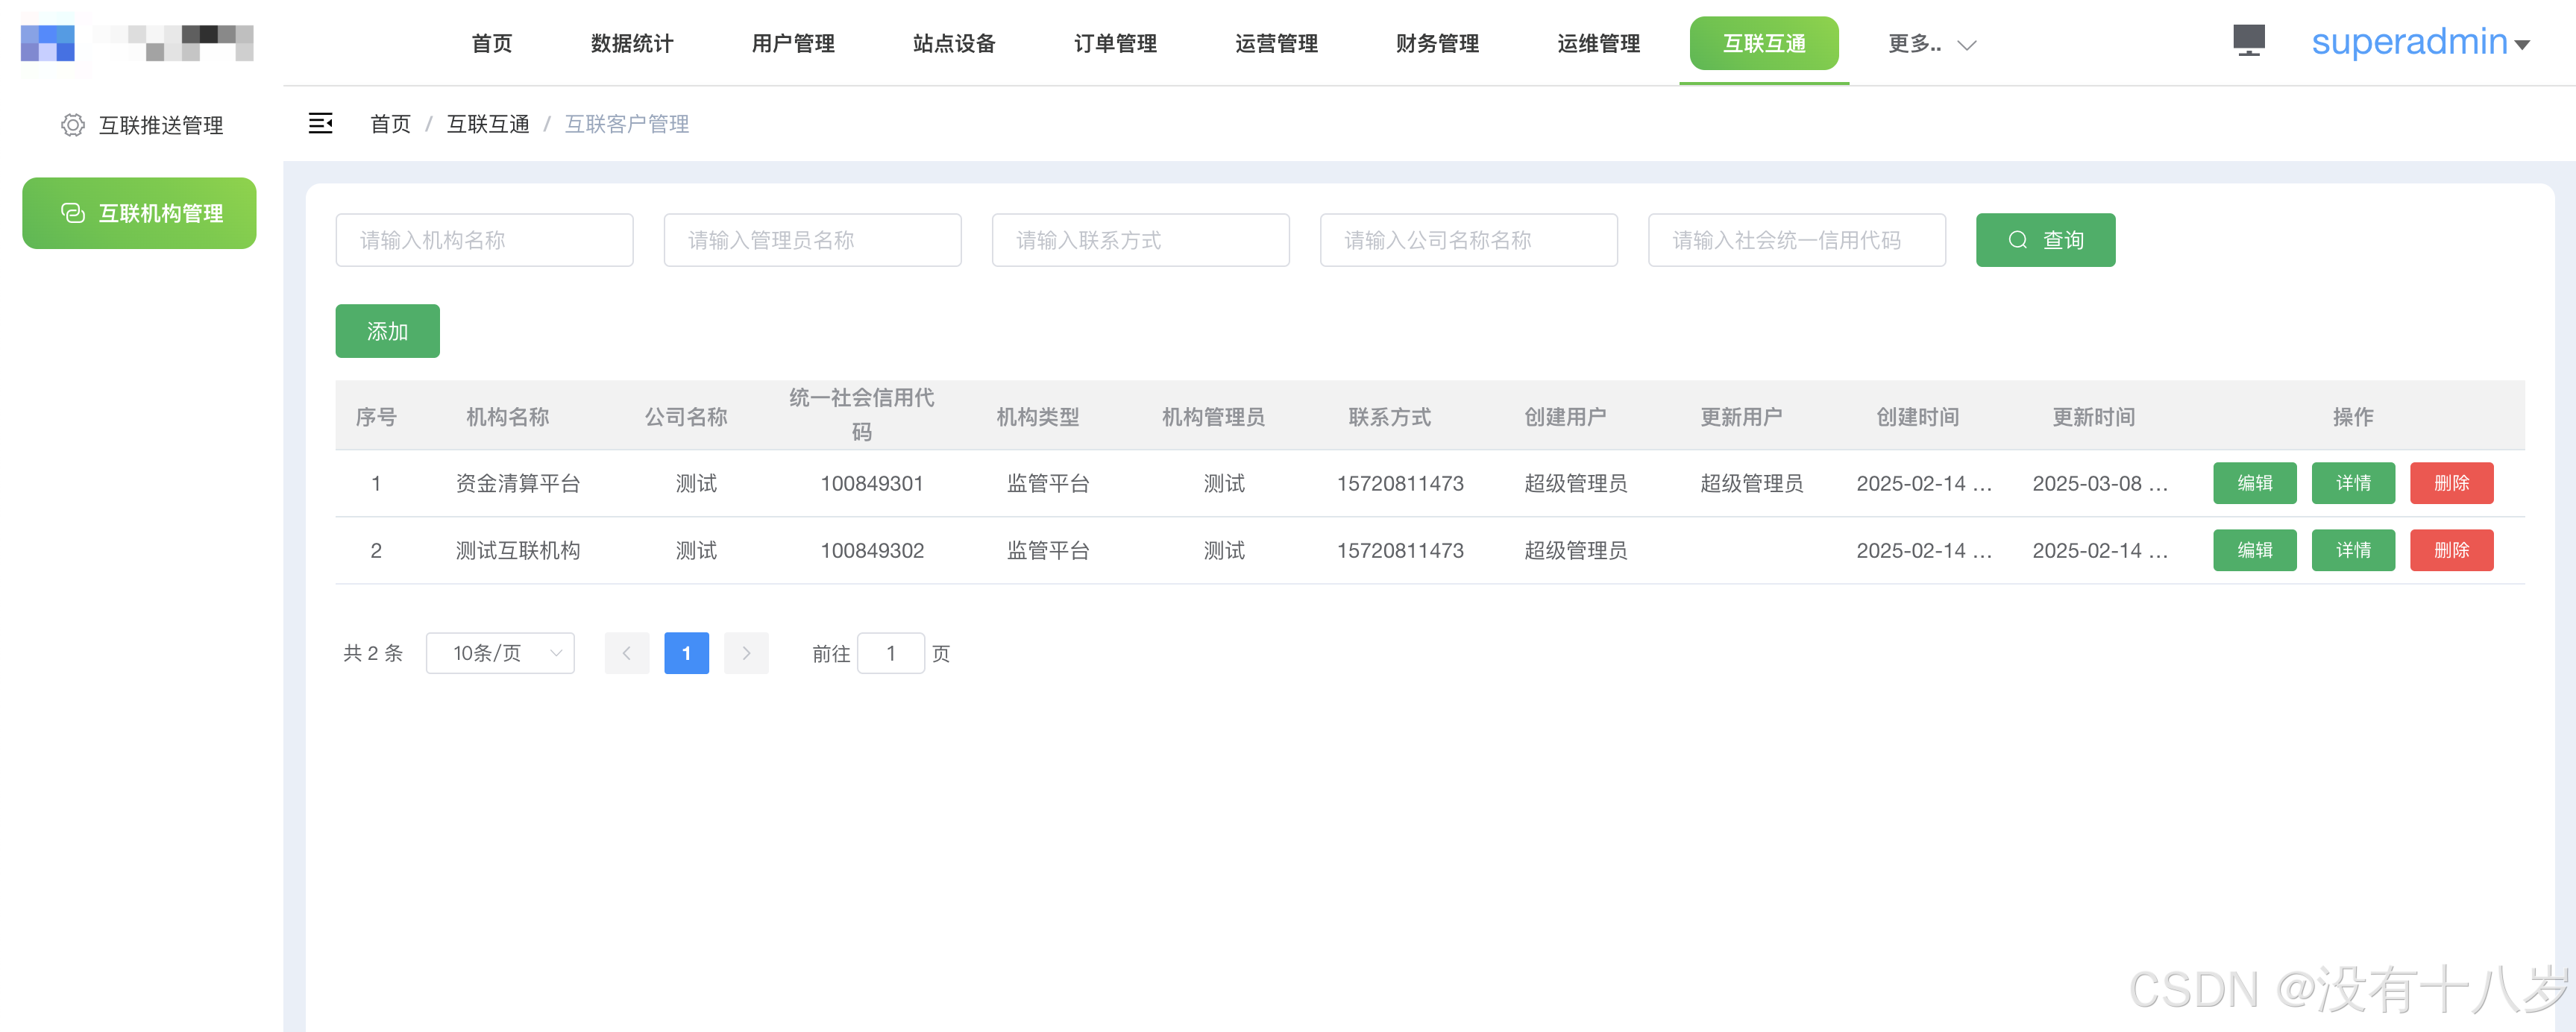Edit the 测试互联机构 row
Screen dimensions: 2576x1032
point(2254,550)
